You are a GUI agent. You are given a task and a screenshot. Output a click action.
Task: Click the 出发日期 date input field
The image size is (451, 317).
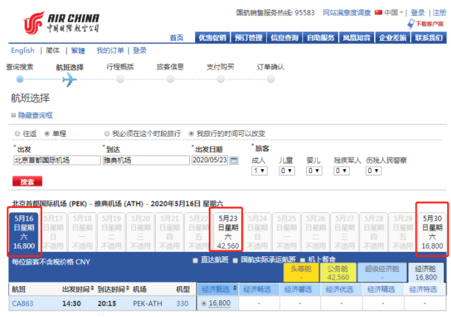(210, 160)
